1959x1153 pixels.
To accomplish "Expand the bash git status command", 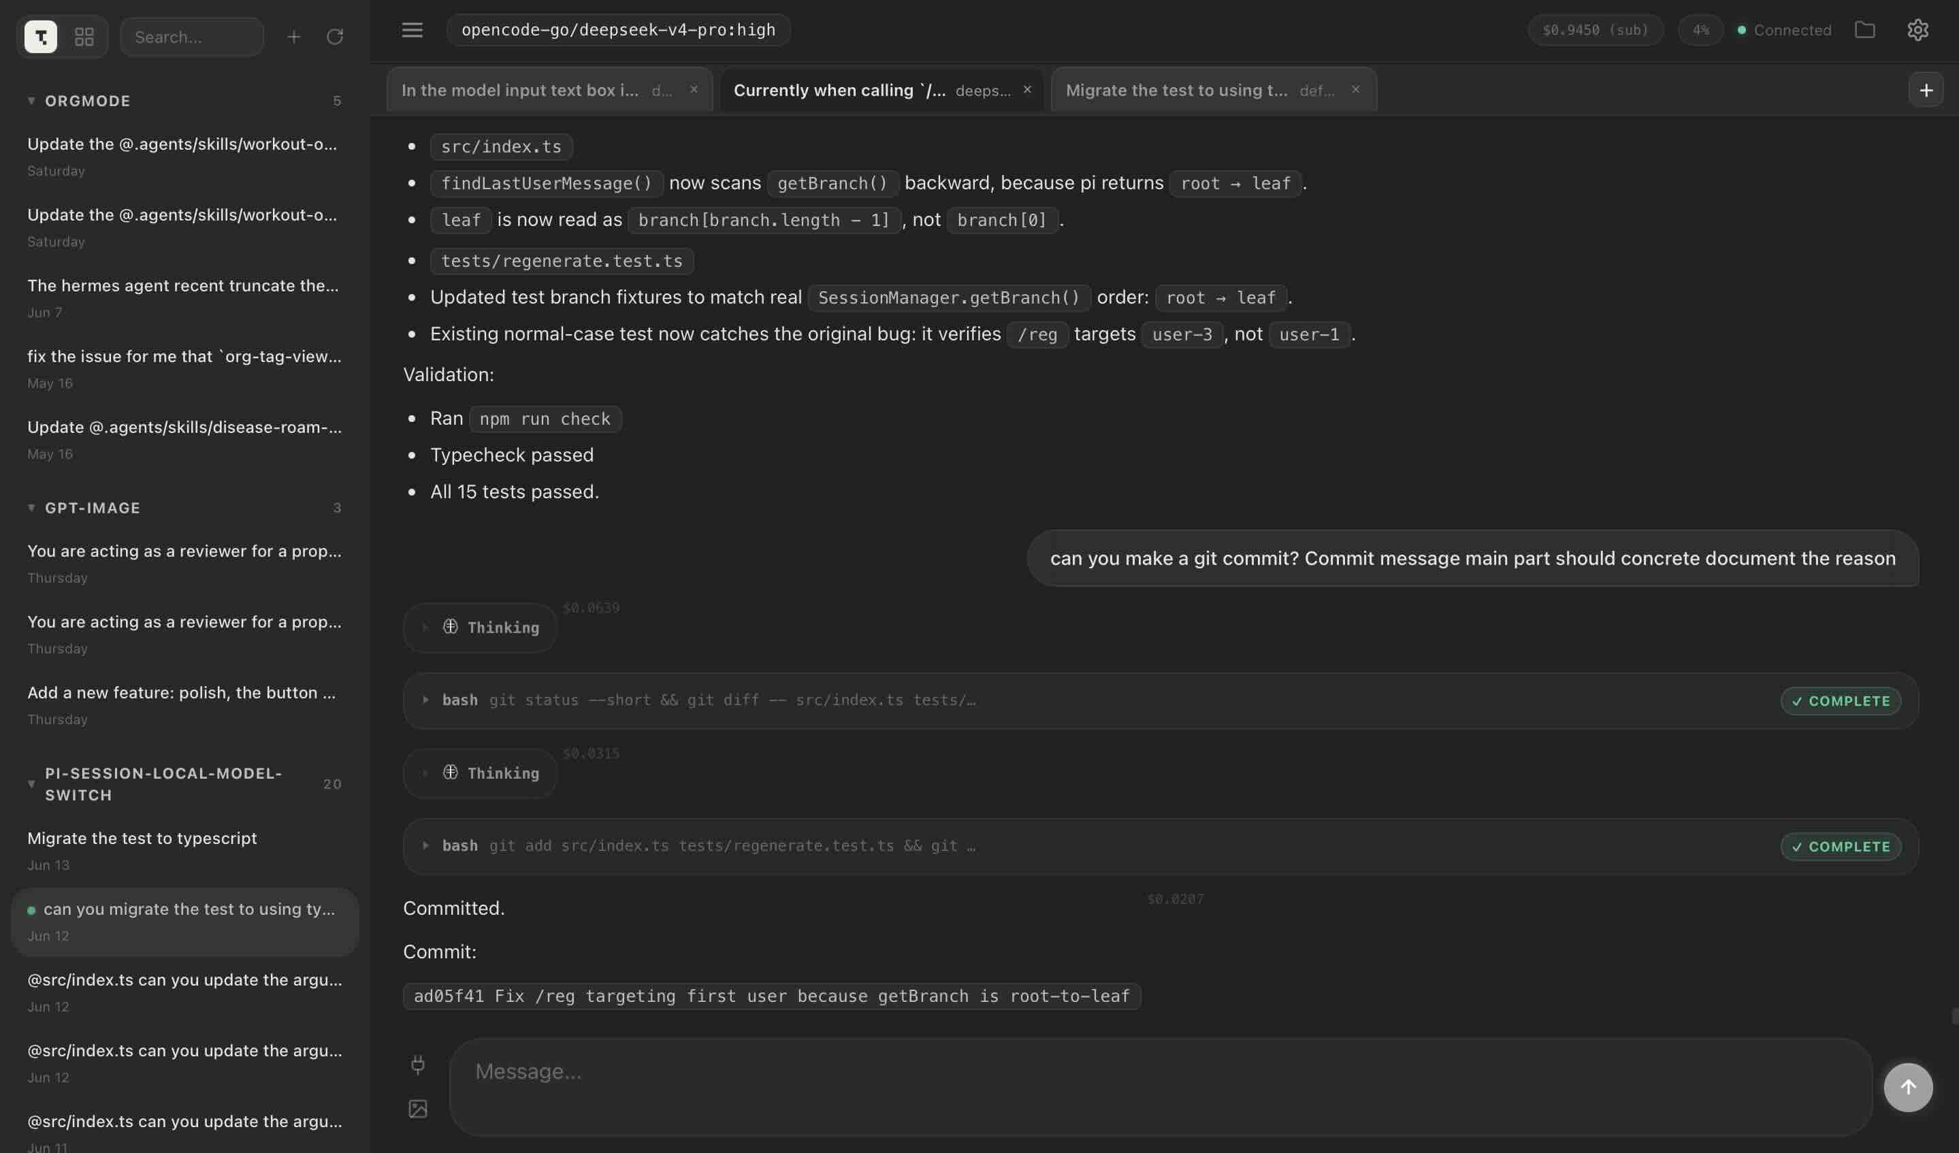I will pyautogui.click(x=1161, y=700).
